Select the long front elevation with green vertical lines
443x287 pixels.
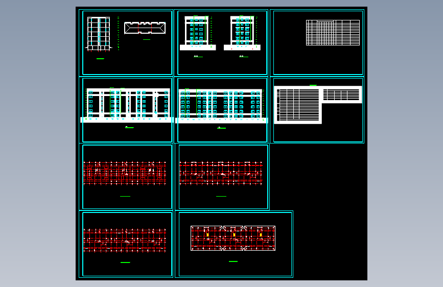126,105
